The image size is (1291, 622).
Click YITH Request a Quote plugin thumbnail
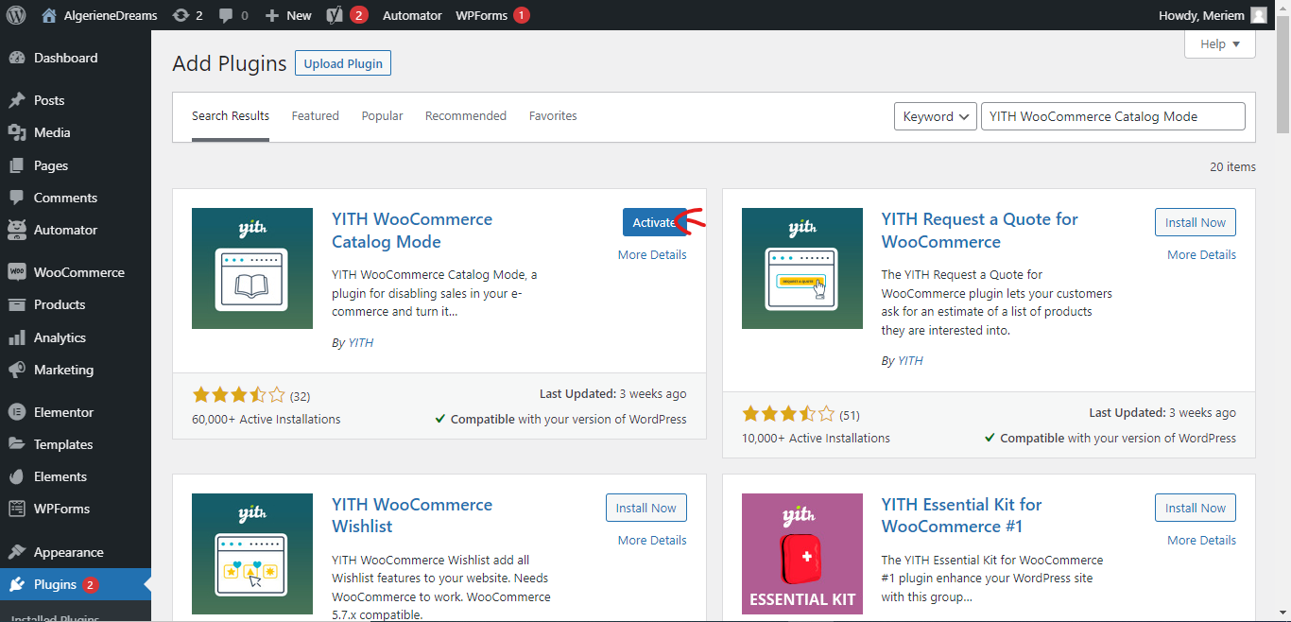click(802, 268)
